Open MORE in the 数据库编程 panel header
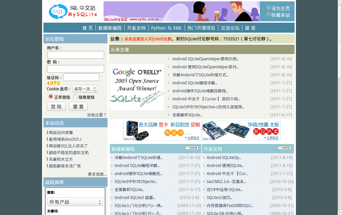Screen dimensions: 342x215 point(192,148)
